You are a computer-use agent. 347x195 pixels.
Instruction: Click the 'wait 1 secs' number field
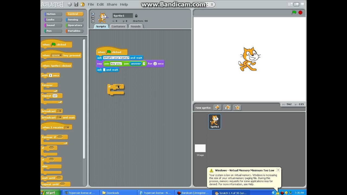50,75
